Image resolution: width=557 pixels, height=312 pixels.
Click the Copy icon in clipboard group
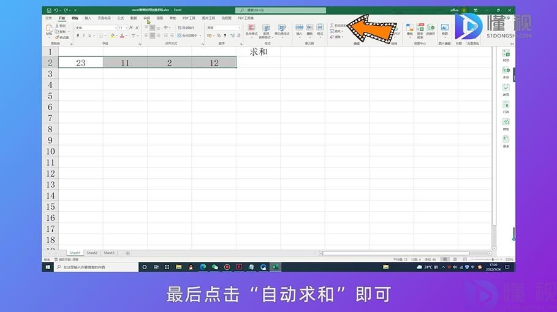57,32
